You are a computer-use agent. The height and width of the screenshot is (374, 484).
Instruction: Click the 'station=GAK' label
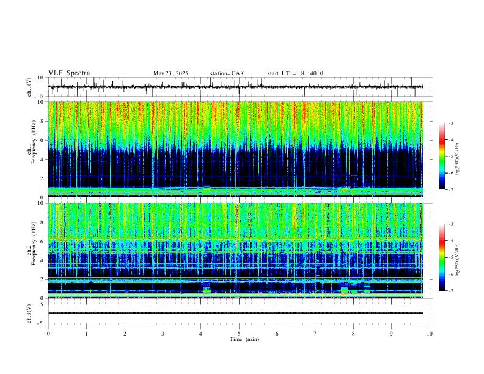tap(227, 73)
